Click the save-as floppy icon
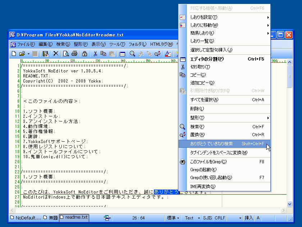302x227 pixels. (x=45, y=54)
